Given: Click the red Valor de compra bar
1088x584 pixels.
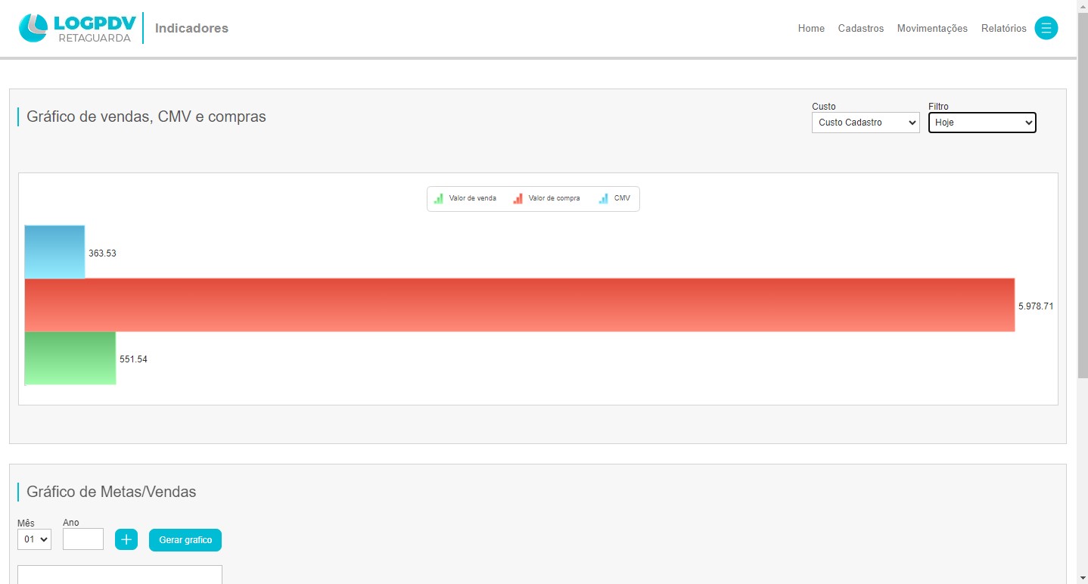Looking at the screenshot, I should click(x=519, y=305).
